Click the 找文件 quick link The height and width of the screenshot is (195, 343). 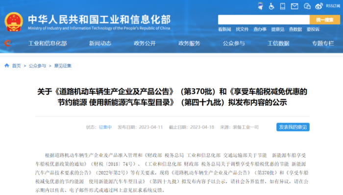242,29
